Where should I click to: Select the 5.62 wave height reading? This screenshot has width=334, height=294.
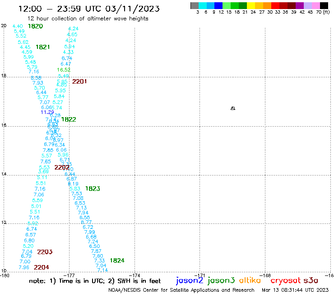[x=23, y=42]
